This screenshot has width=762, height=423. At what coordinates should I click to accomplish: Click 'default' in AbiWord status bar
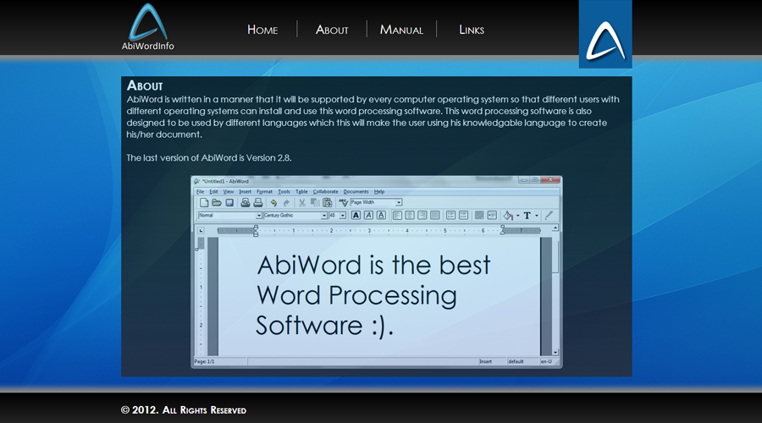pyautogui.click(x=516, y=362)
